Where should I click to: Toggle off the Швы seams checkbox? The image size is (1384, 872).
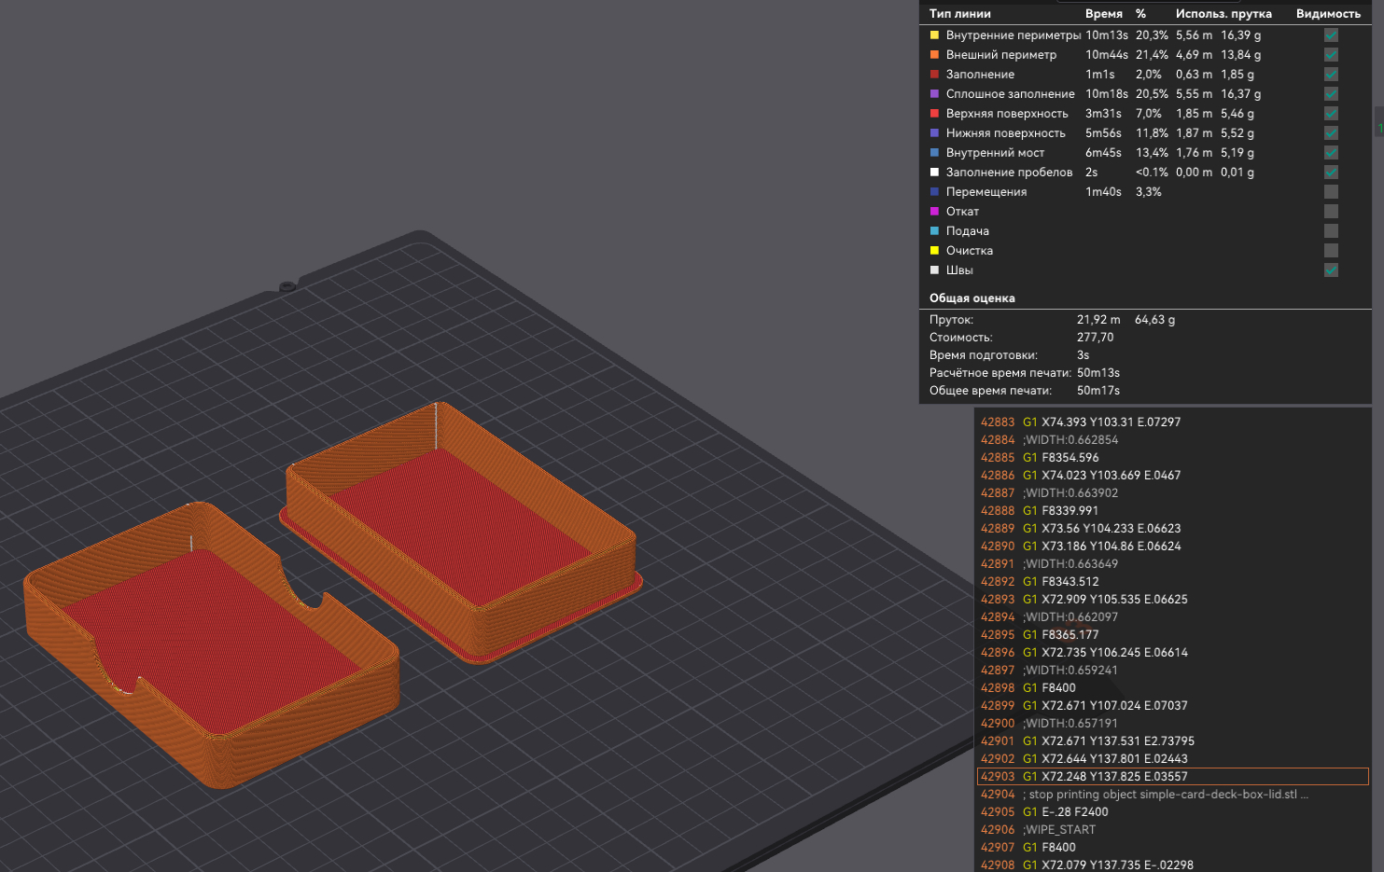[1331, 270]
